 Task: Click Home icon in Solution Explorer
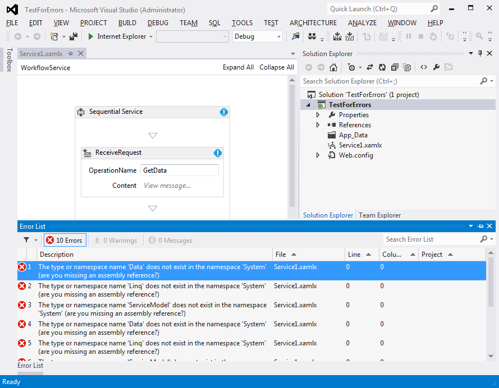click(x=333, y=67)
